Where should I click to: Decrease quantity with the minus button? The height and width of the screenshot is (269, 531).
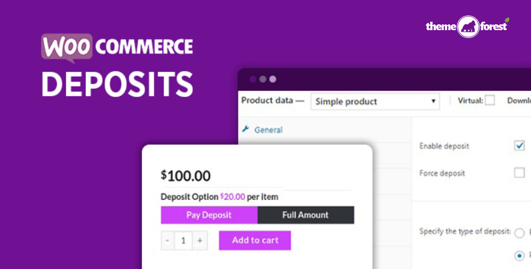[168, 240]
